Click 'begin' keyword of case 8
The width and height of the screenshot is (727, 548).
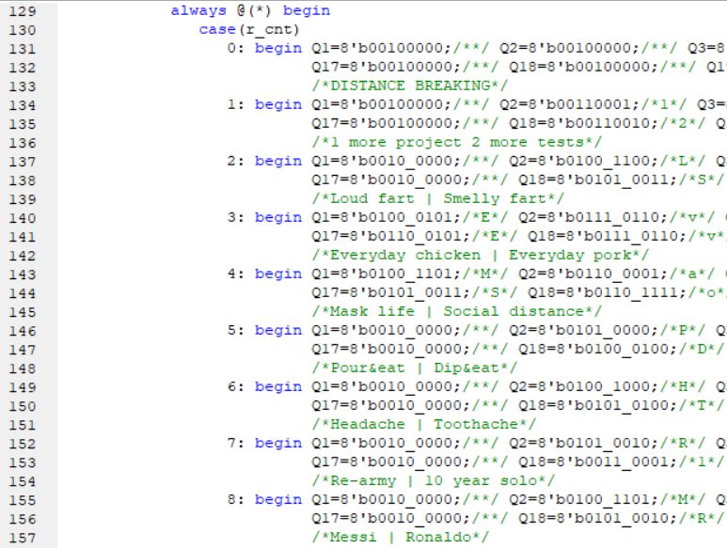[x=278, y=500]
